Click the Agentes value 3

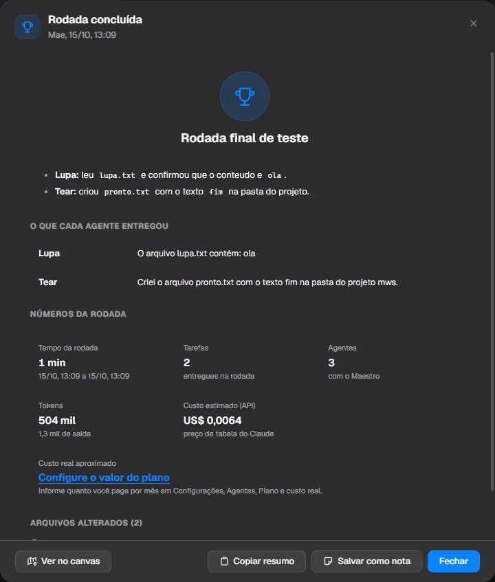[x=331, y=363]
